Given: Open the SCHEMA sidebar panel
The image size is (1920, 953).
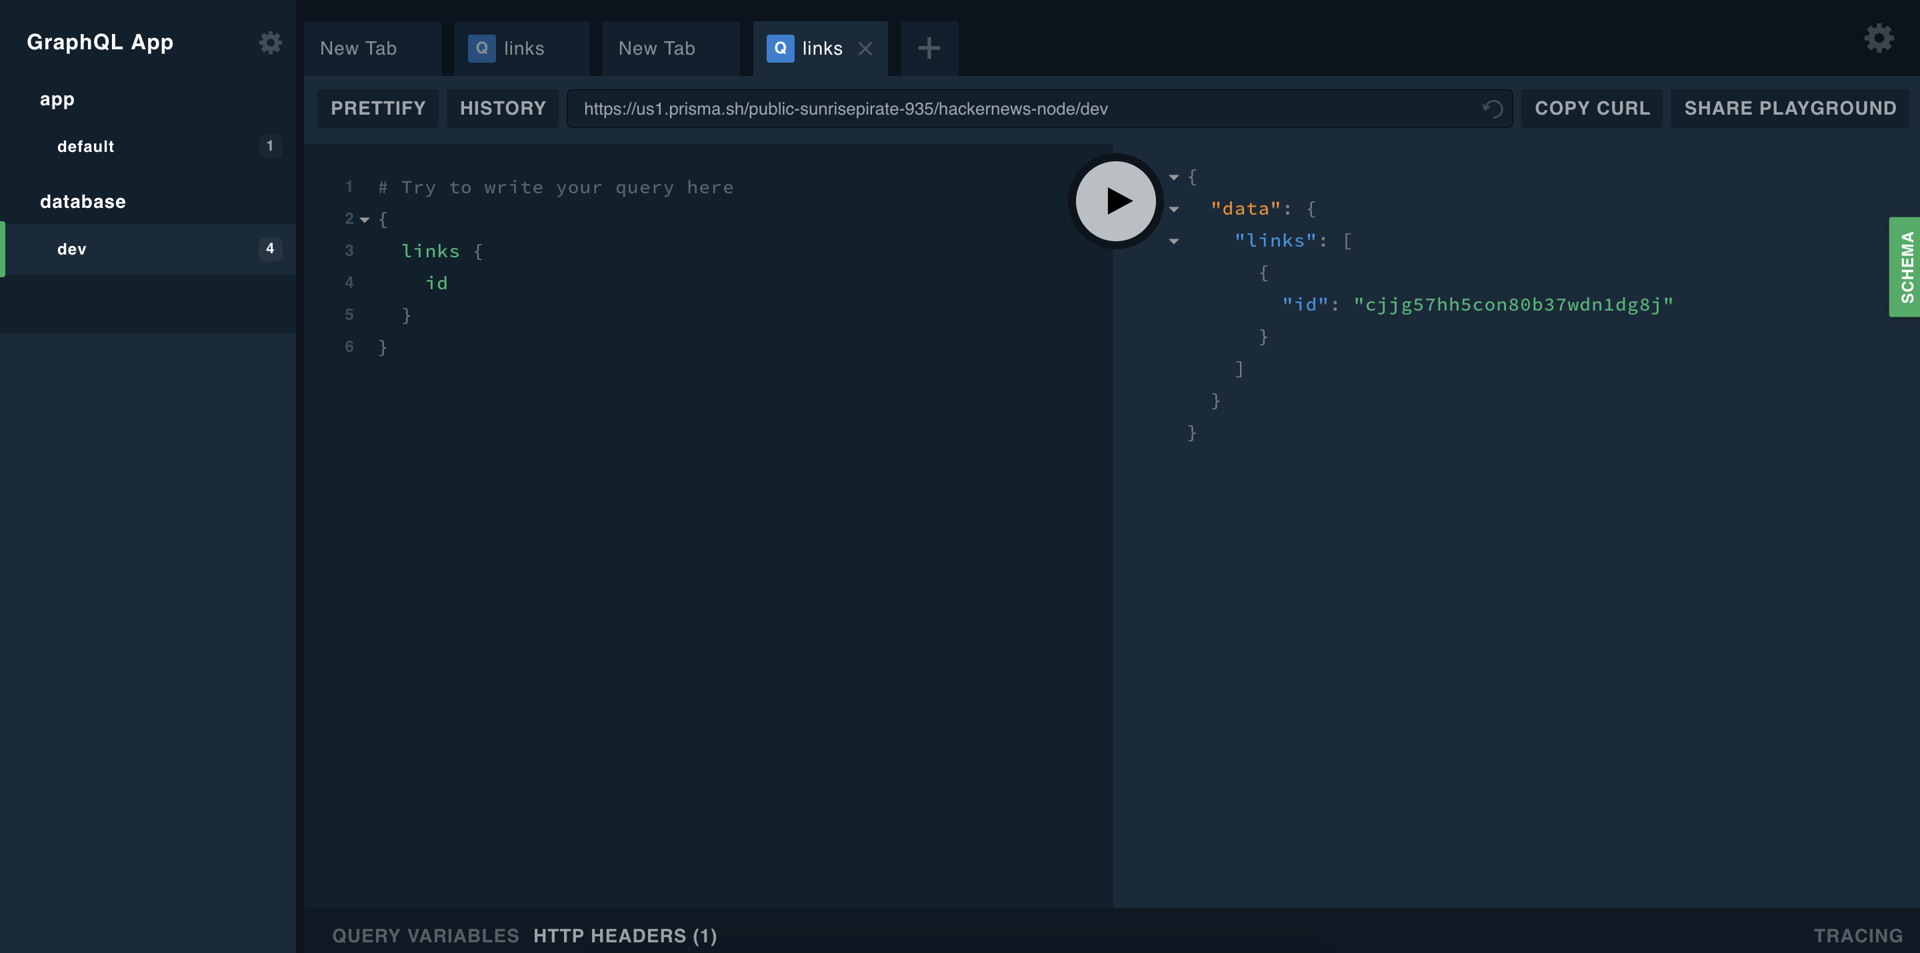Looking at the screenshot, I should coord(1906,266).
